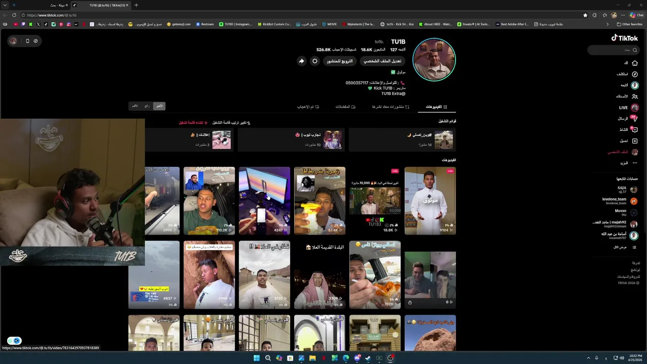Open suggested account Muvxn
647x364 pixels.
pos(626,212)
